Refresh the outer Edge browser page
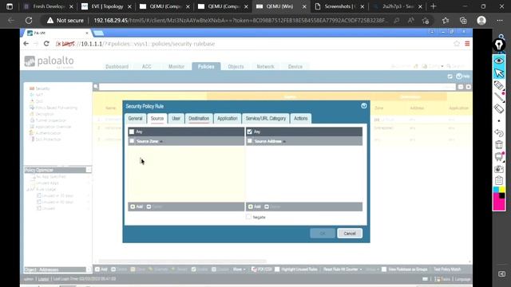The height and width of the screenshot is (287, 511). 29,20
